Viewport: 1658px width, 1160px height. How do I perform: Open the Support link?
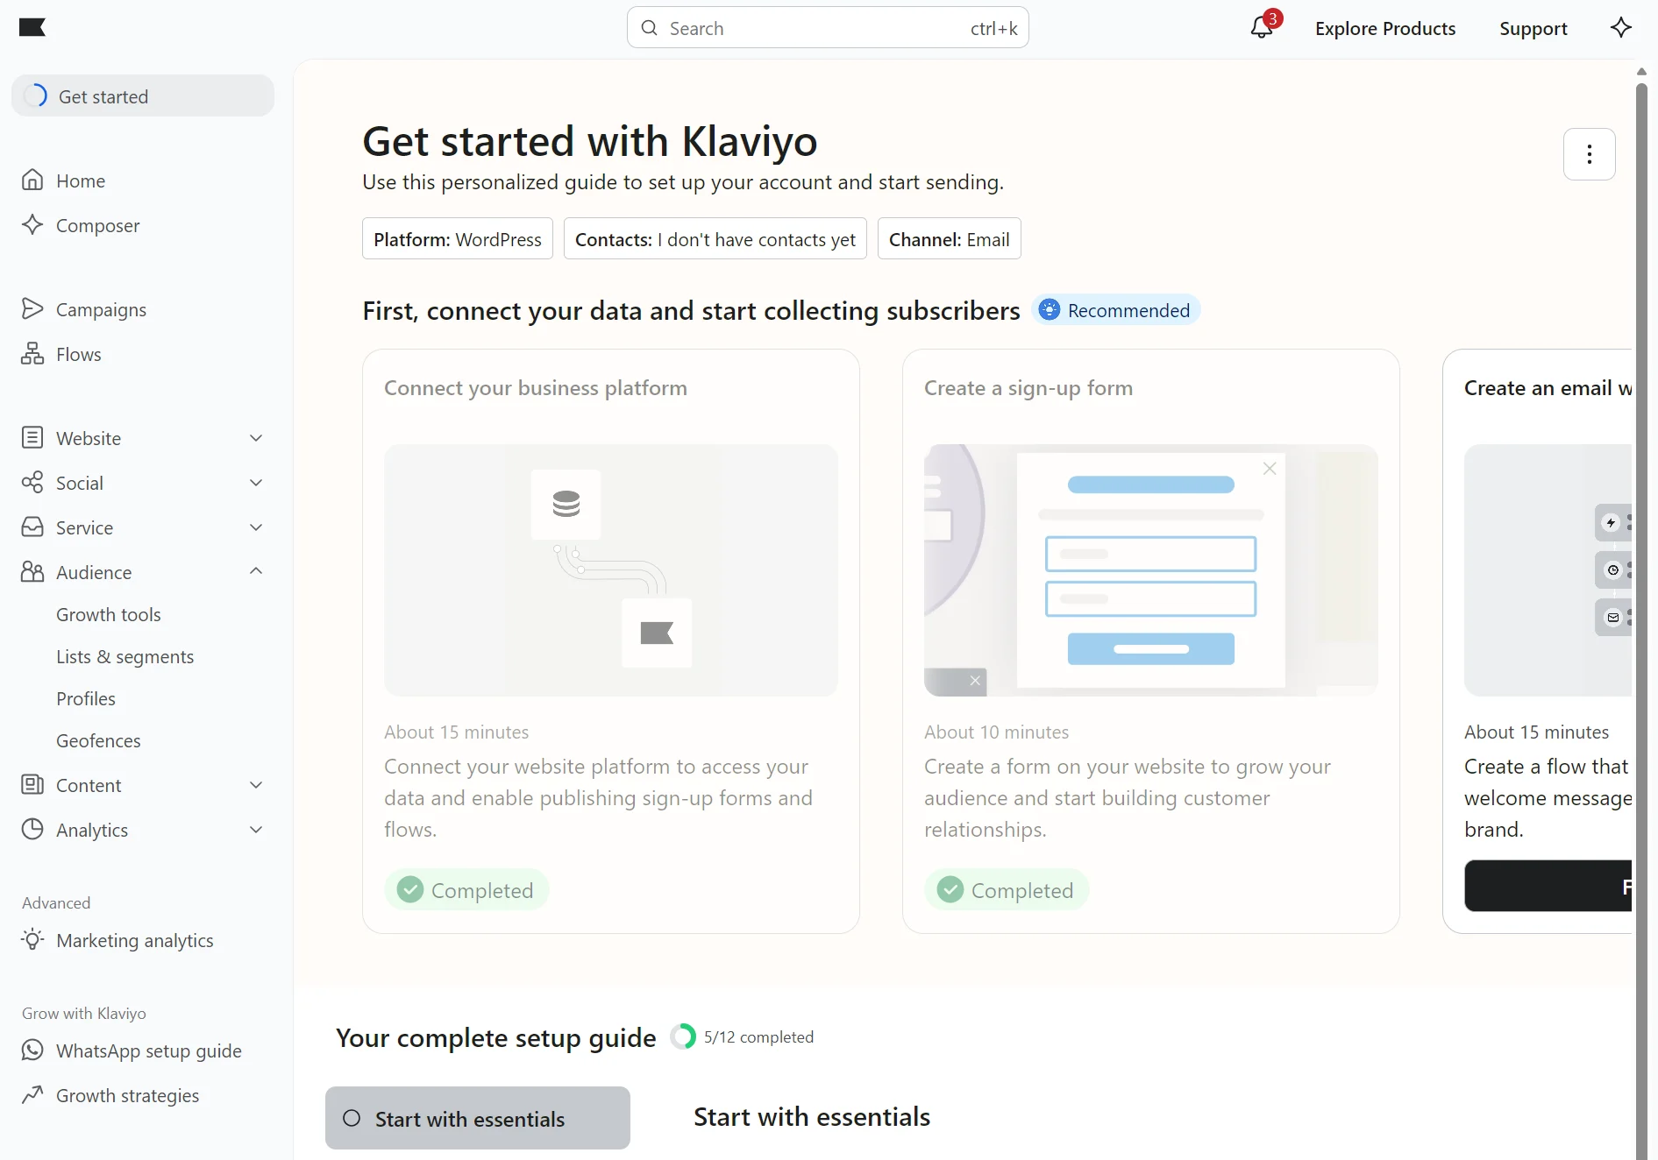click(1533, 28)
